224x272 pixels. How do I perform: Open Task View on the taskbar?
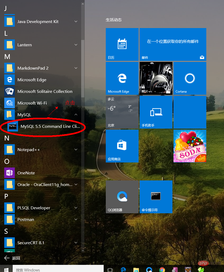[110, 270]
